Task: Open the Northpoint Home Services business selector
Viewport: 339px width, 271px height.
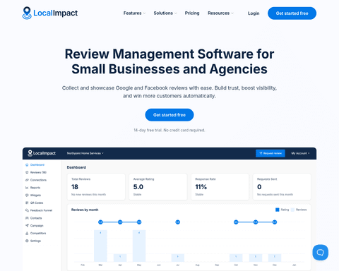Action: 85,153
